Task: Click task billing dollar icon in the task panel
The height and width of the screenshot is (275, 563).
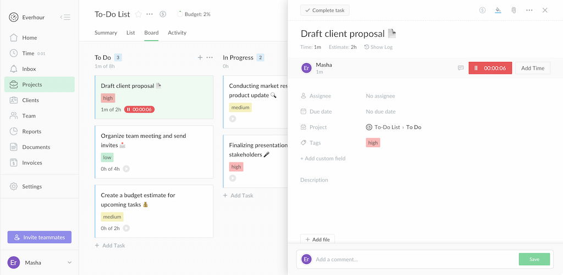Action: (482, 10)
